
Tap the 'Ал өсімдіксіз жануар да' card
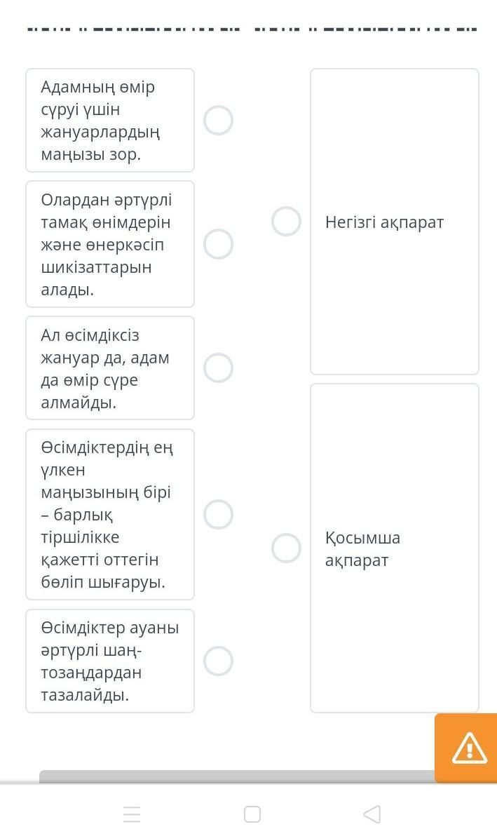110,368
